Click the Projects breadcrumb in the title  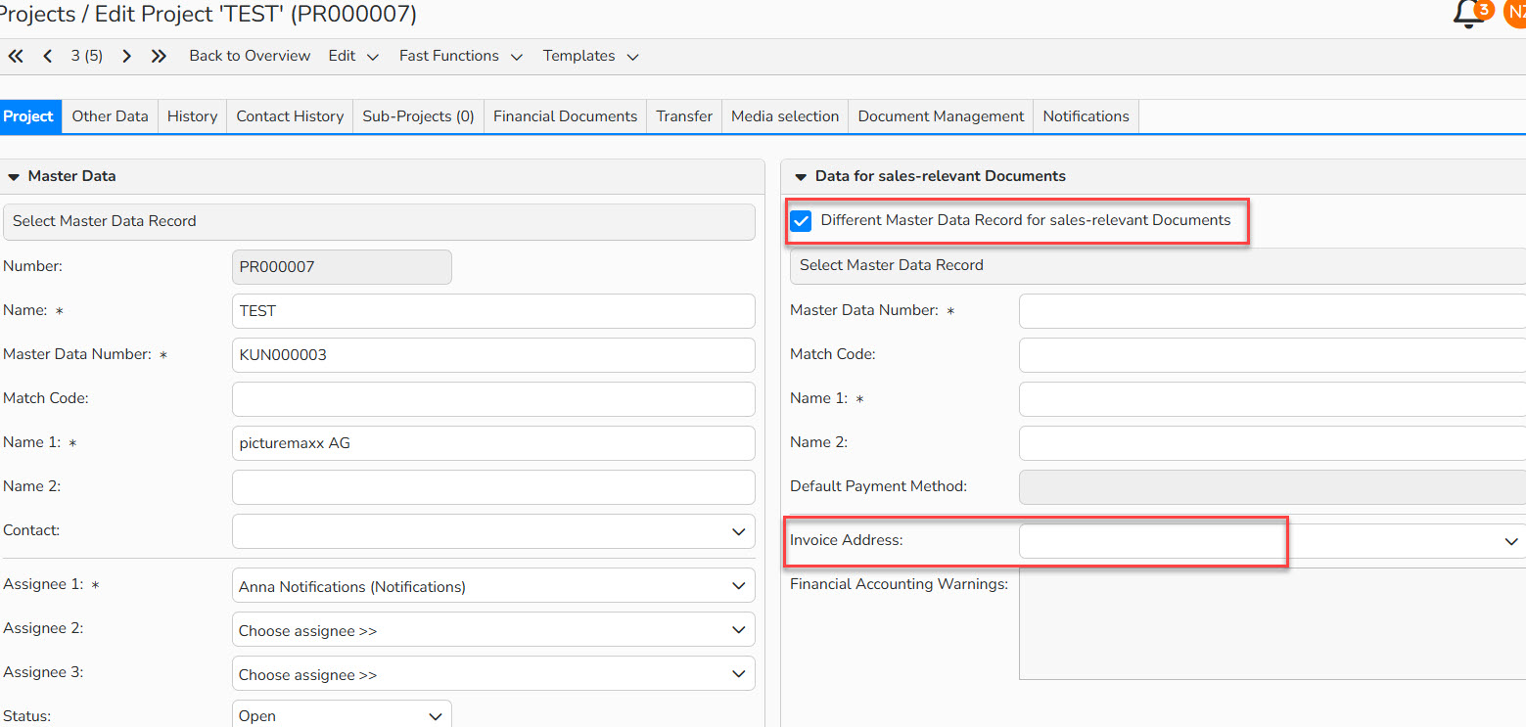pyautogui.click(x=37, y=14)
